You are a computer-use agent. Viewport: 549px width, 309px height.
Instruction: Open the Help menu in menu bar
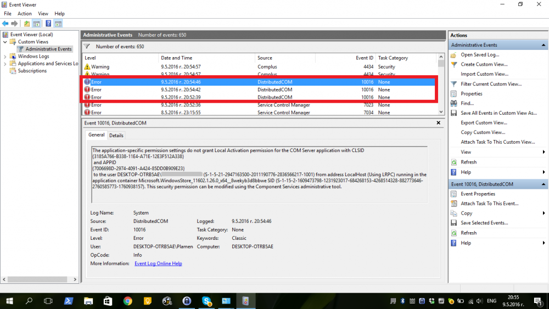[x=59, y=14]
